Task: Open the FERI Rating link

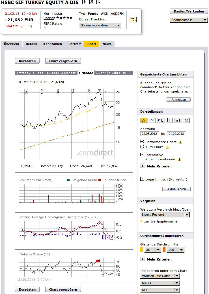Action: pos(53,24)
